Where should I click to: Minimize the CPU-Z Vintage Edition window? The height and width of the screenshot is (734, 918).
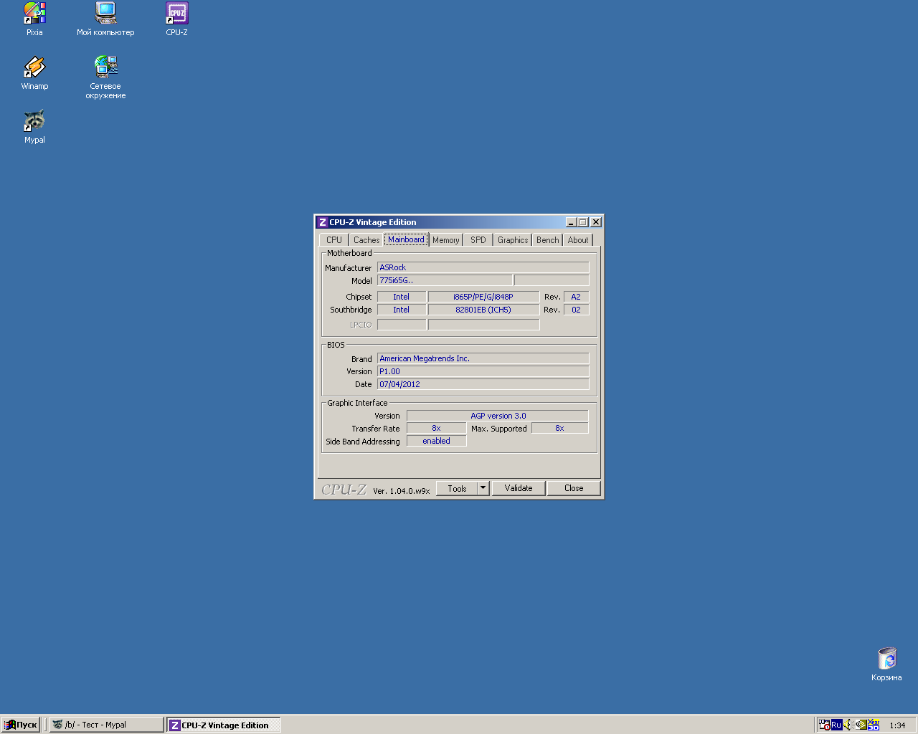point(571,222)
